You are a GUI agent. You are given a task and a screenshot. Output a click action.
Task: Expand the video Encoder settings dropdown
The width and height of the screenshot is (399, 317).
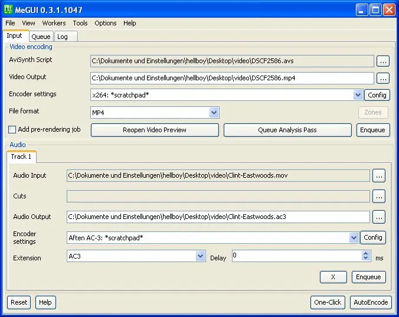[358, 95]
